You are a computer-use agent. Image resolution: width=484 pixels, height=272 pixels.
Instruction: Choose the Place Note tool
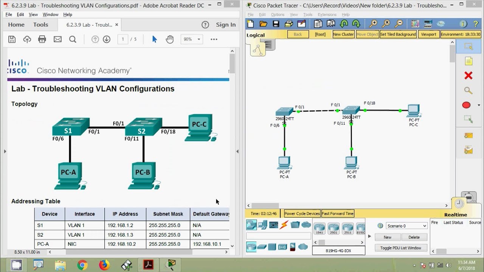(468, 61)
